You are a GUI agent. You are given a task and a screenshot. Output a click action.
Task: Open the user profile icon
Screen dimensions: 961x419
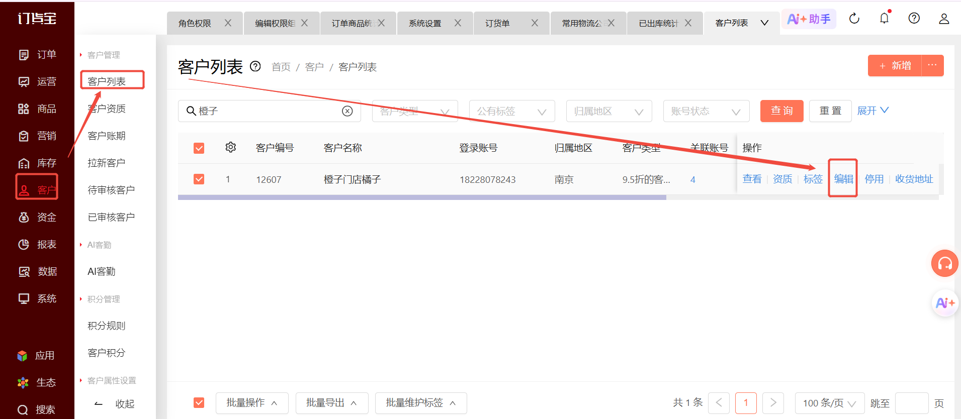(x=944, y=19)
